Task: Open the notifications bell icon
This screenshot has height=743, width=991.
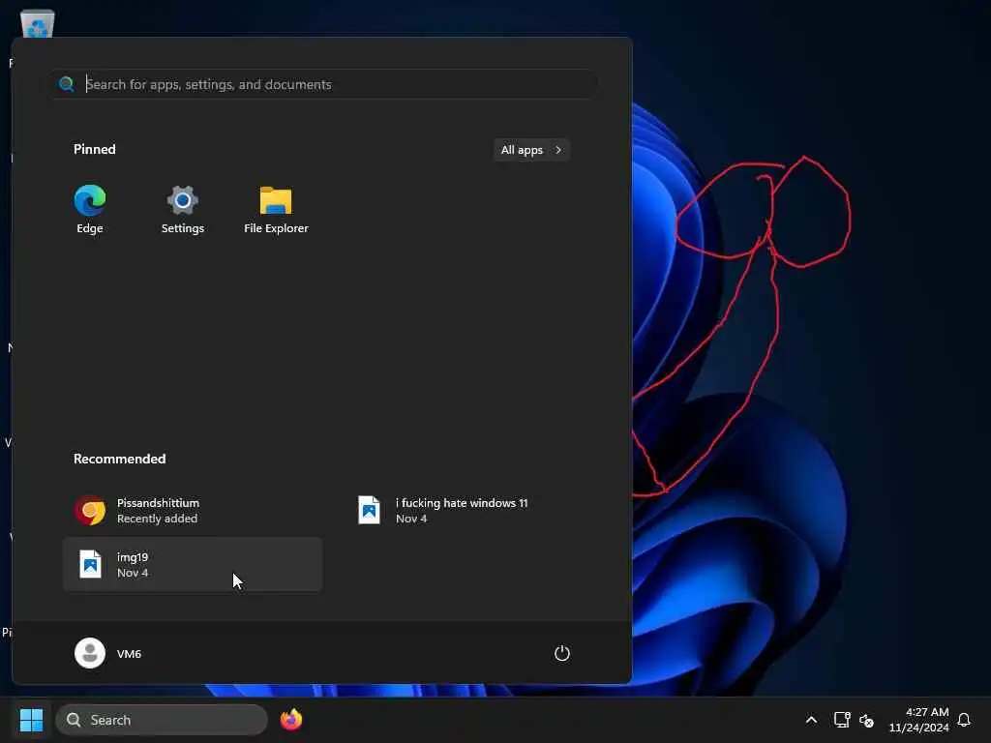Action: pyautogui.click(x=965, y=720)
